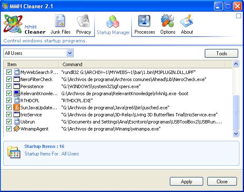Click the list scroll-up arrow
The height and width of the screenshot is (192, 244).
coord(236,64)
